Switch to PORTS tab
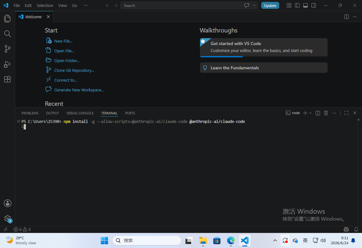362x248 pixels. (x=130, y=113)
